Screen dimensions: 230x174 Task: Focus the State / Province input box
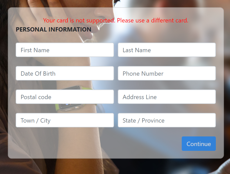[167, 120]
